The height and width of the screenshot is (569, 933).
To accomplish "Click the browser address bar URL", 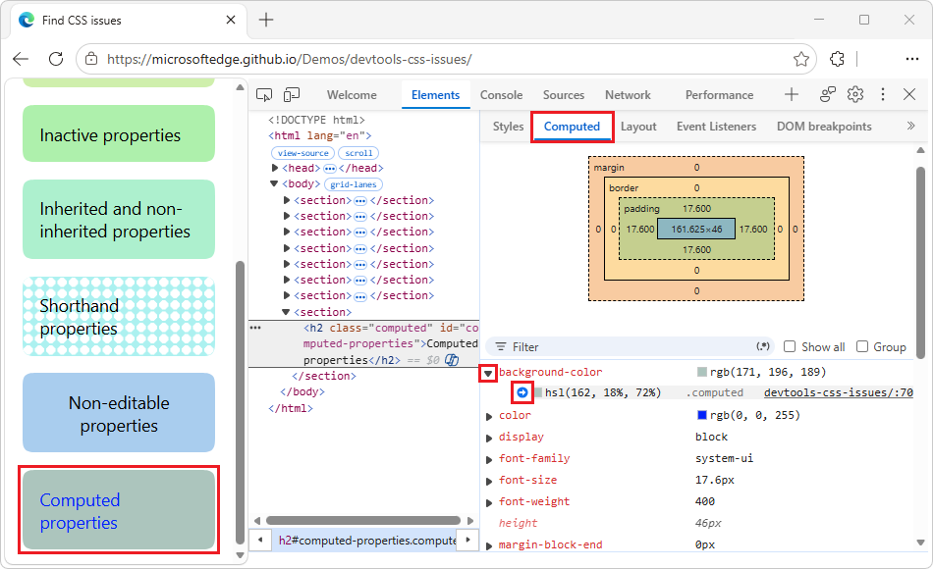I will [289, 59].
